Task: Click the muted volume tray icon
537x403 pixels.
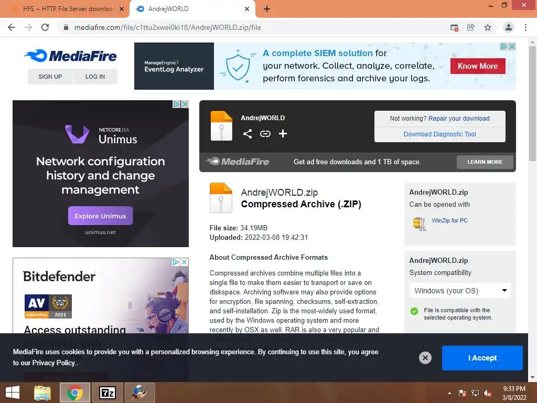Action: [x=488, y=393]
